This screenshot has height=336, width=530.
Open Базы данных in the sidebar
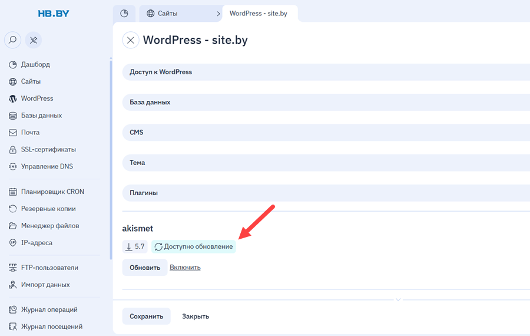click(x=42, y=116)
